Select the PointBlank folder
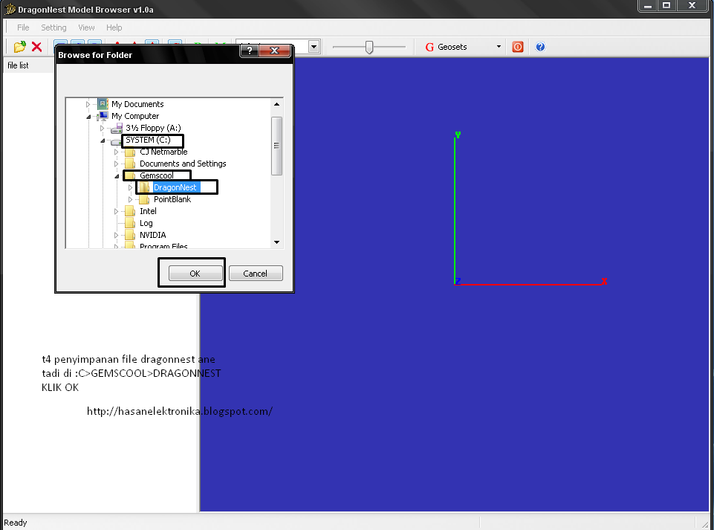 (172, 199)
